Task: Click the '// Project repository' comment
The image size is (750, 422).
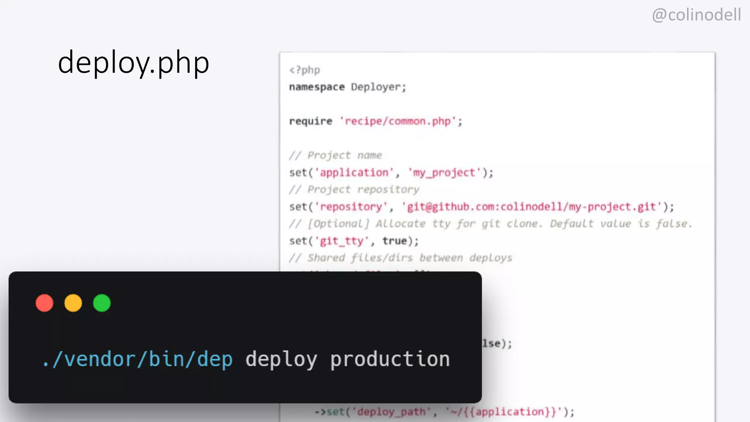Action: (354, 189)
